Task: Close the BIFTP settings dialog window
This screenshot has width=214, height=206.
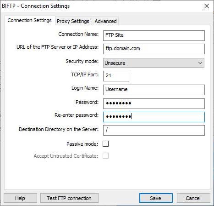Action: pyautogui.click(x=207, y=6)
